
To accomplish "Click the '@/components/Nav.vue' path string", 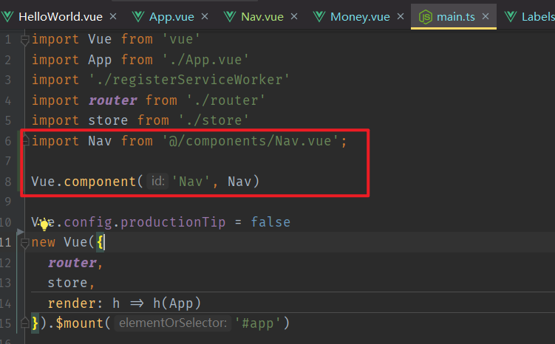I will point(251,141).
